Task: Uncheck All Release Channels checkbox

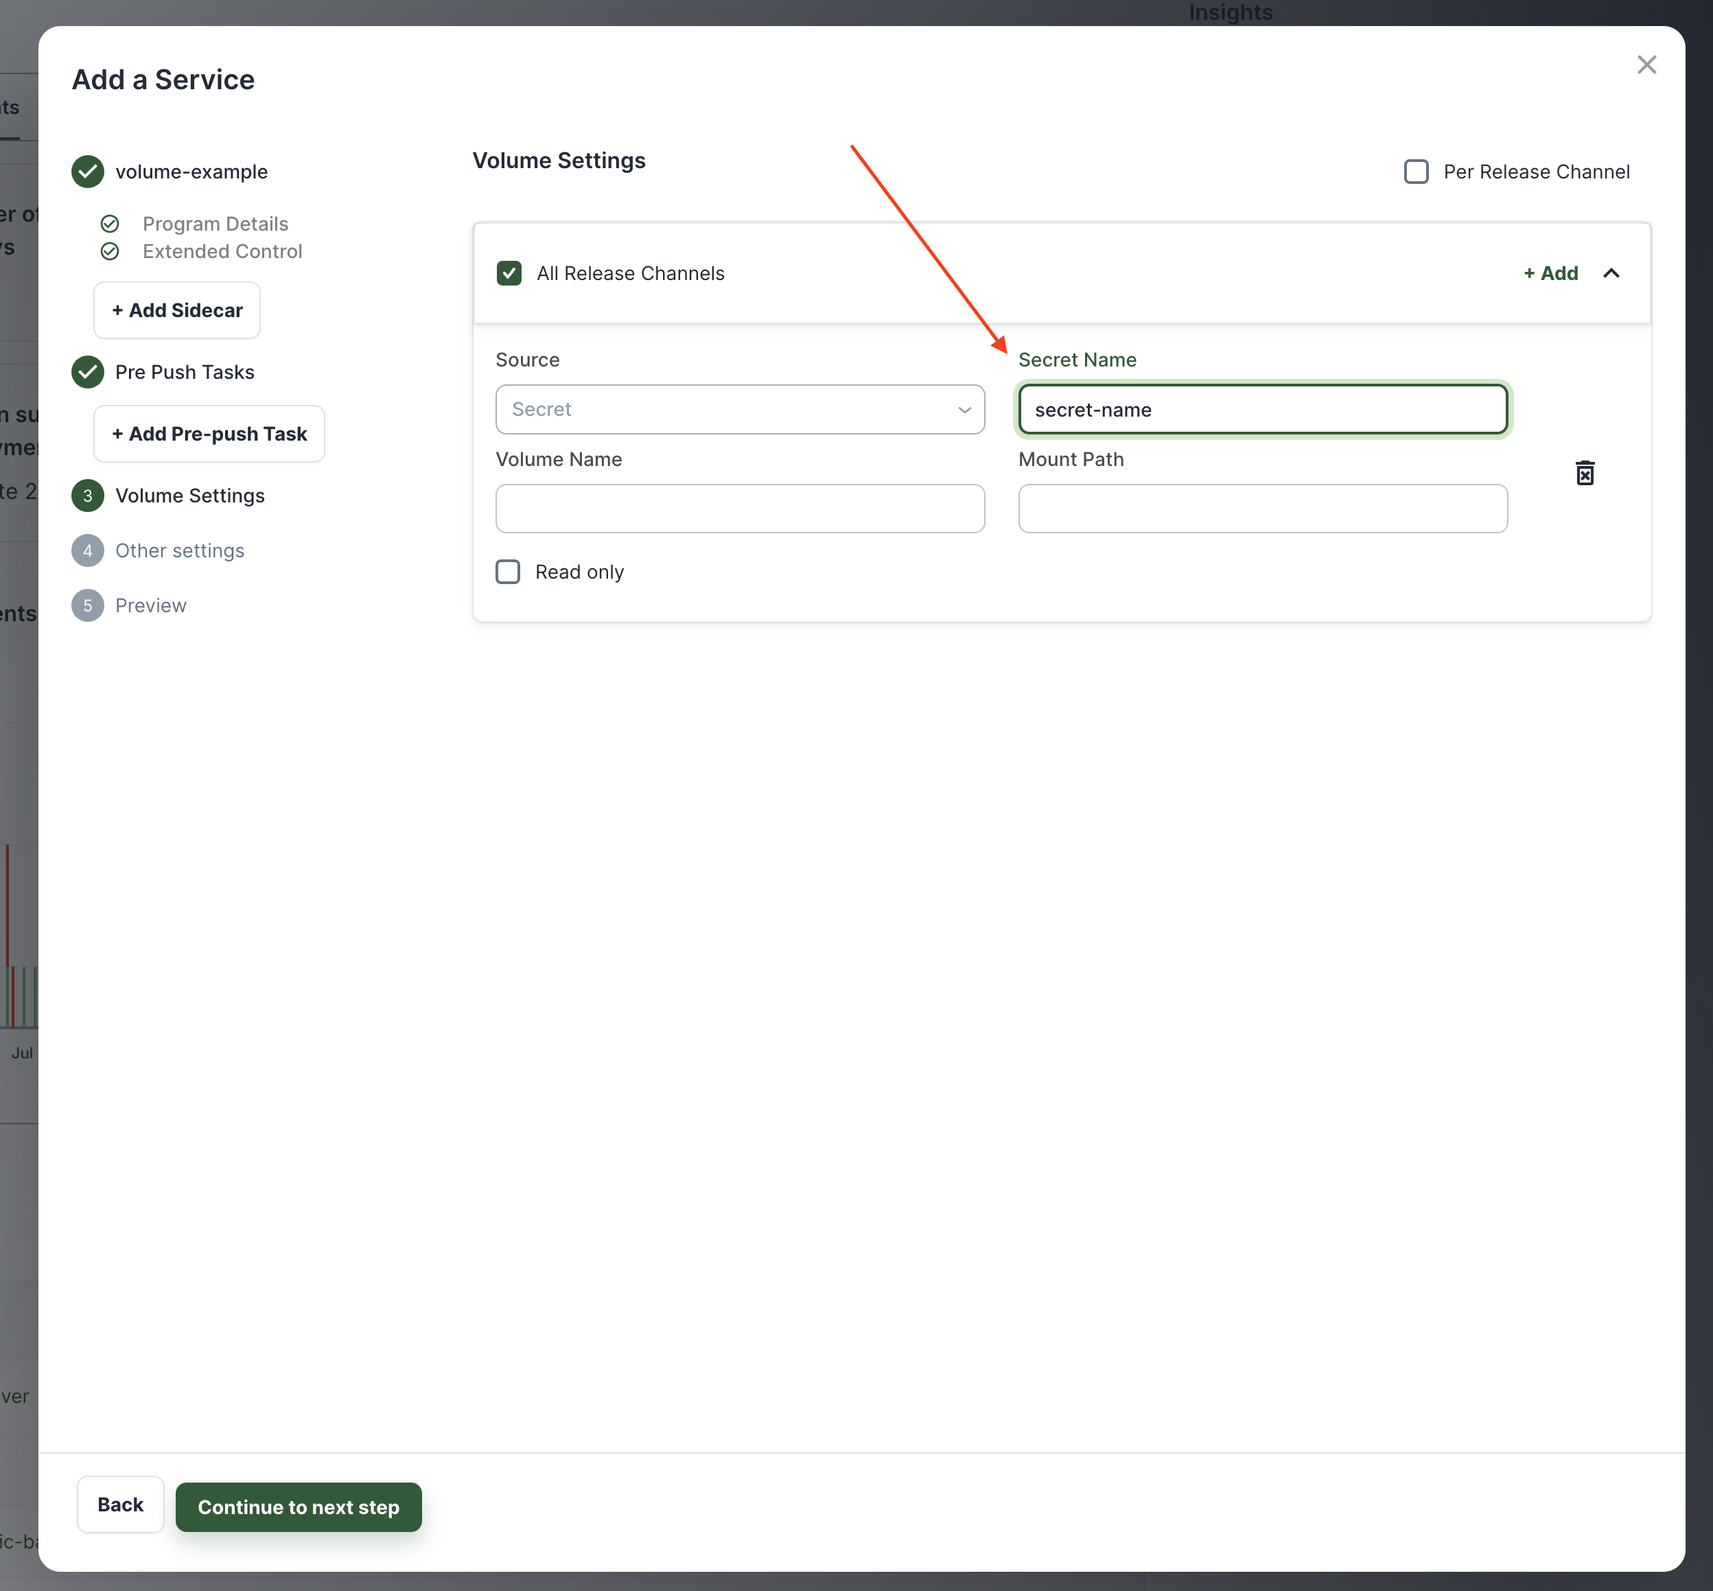Action: (509, 273)
